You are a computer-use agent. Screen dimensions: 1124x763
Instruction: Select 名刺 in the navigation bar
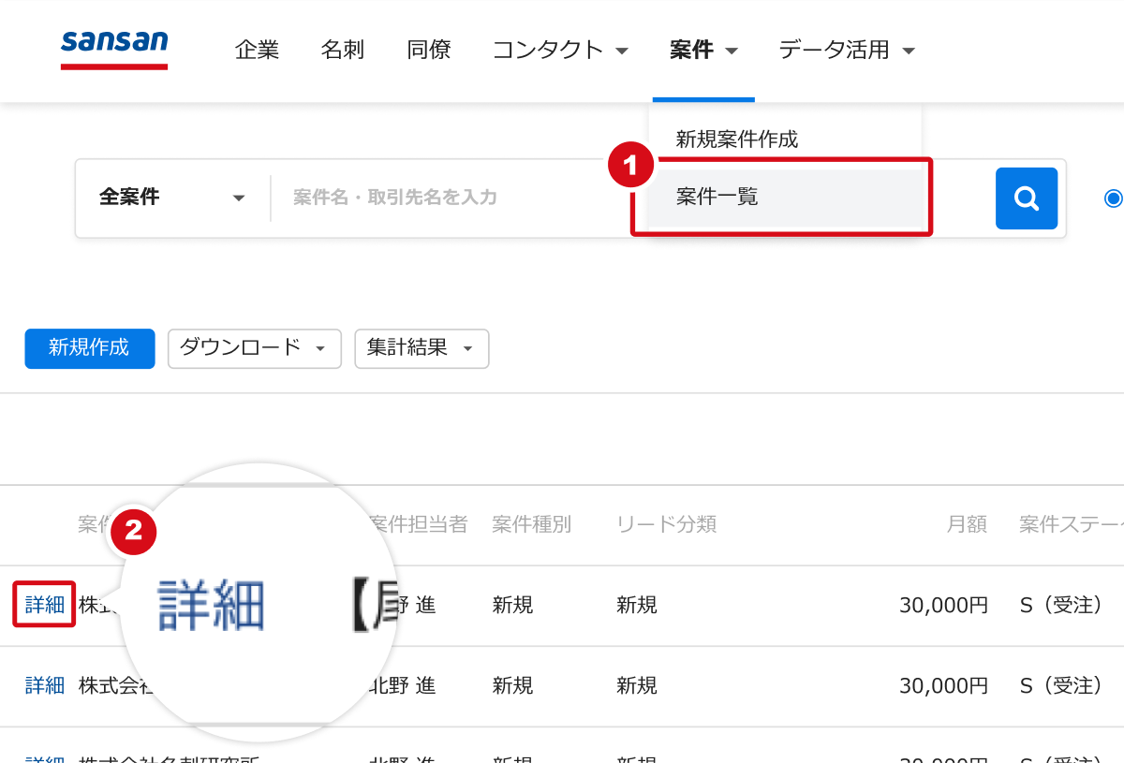pyautogui.click(x=343, y=51)
